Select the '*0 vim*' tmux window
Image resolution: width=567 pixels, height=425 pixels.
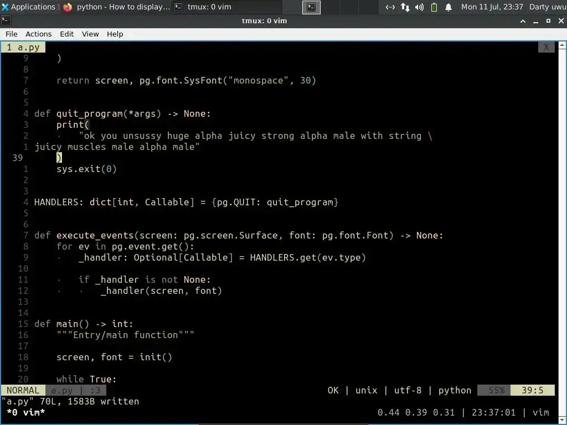point(25,412)
